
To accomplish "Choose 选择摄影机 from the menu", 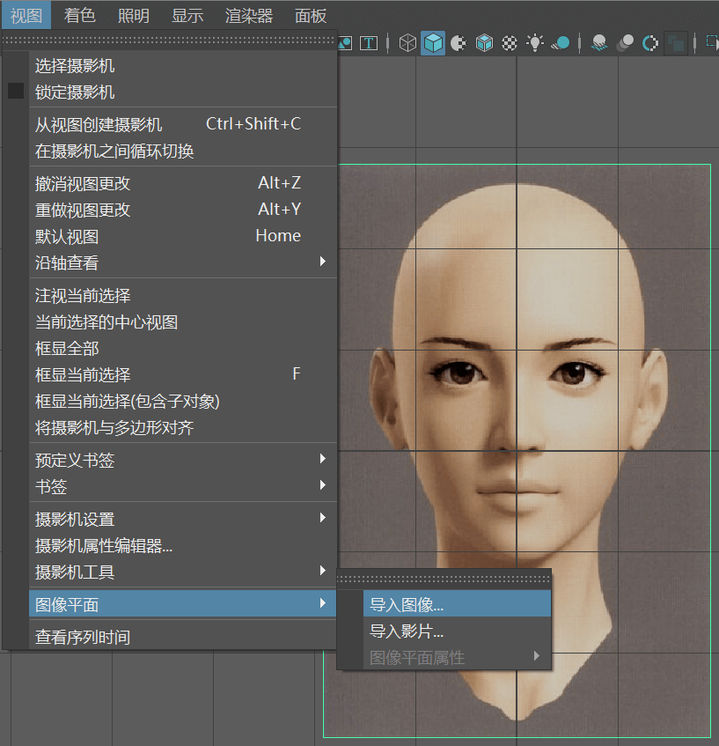I will click(x=183, y=66).
